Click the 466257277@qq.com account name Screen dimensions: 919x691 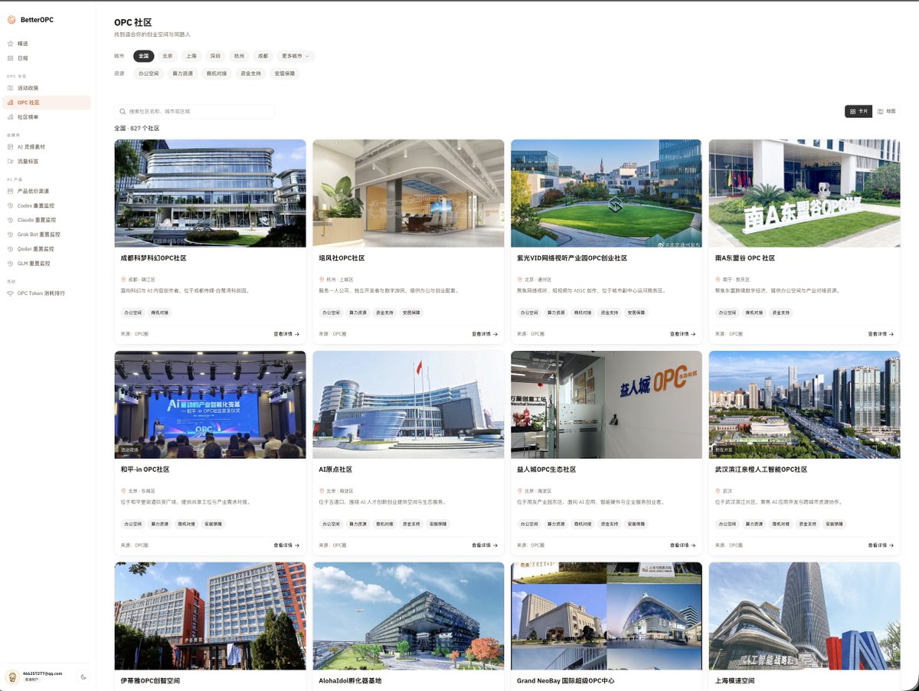click(42, 673)
